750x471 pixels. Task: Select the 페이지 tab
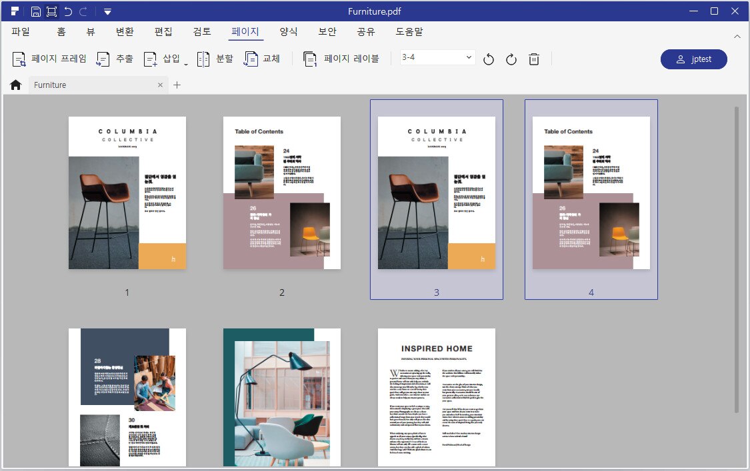245,31
